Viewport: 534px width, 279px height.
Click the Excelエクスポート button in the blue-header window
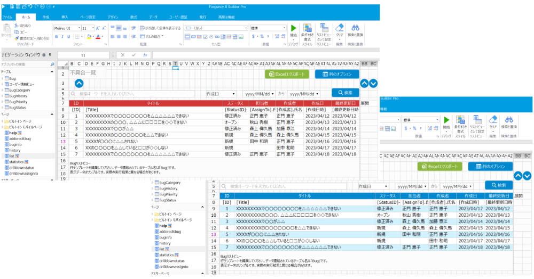click(x=439, y=166)
